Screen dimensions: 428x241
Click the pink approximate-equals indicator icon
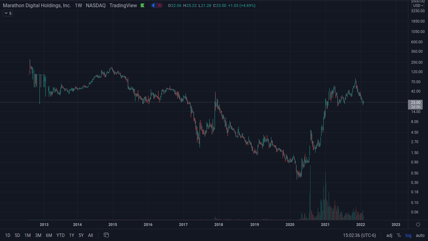pos(159,6)
